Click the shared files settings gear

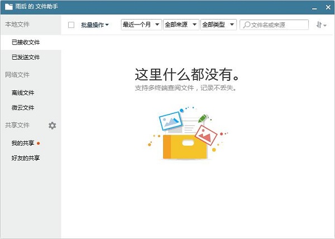pos(52,126)
